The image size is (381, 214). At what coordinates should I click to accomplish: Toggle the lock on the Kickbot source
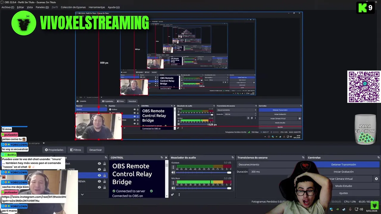click(x=104, y=163)
